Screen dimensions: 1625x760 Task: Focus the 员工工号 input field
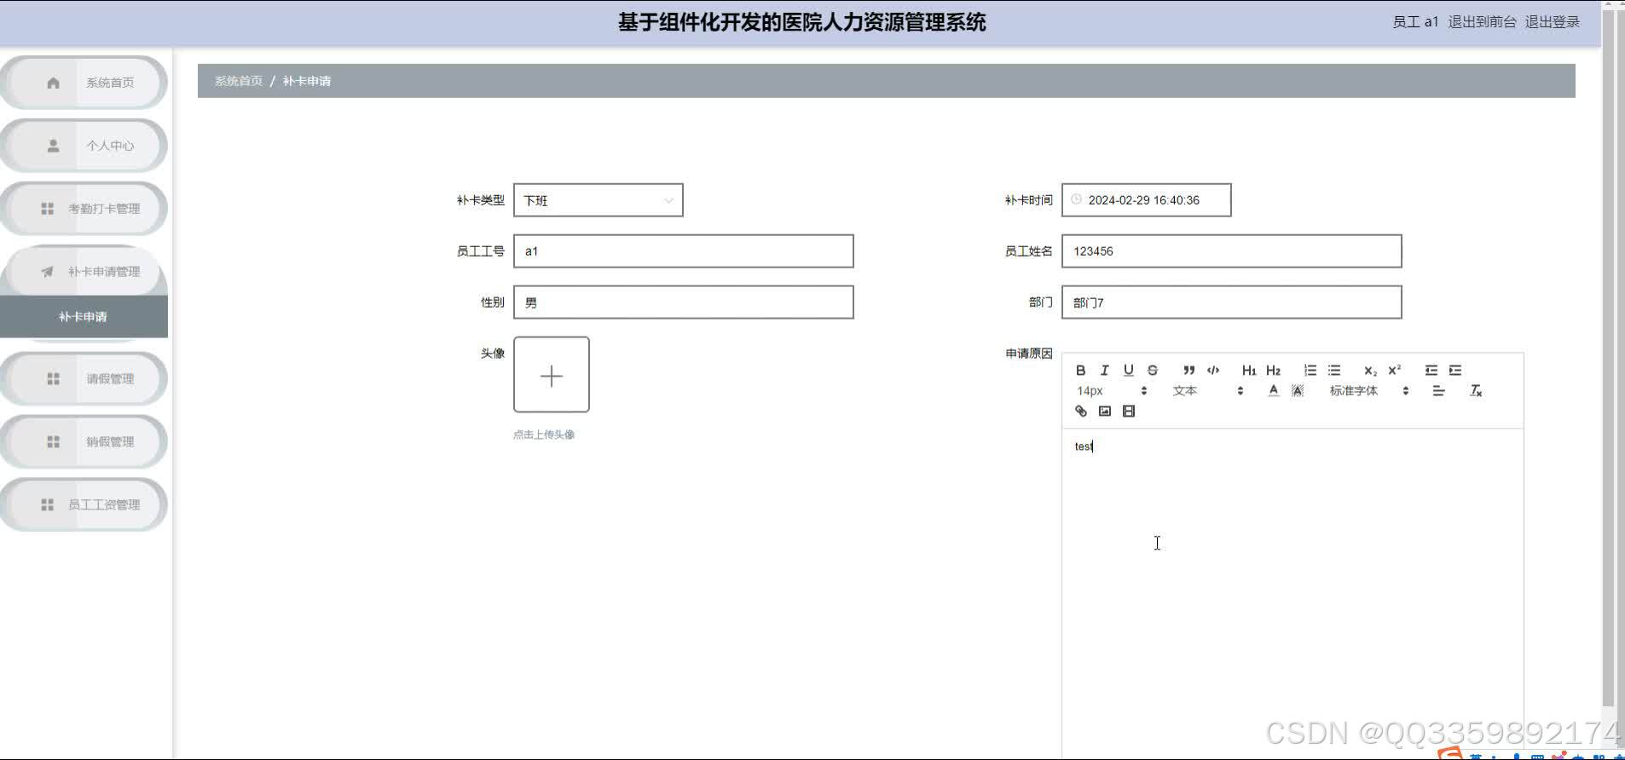pos(683,251)
